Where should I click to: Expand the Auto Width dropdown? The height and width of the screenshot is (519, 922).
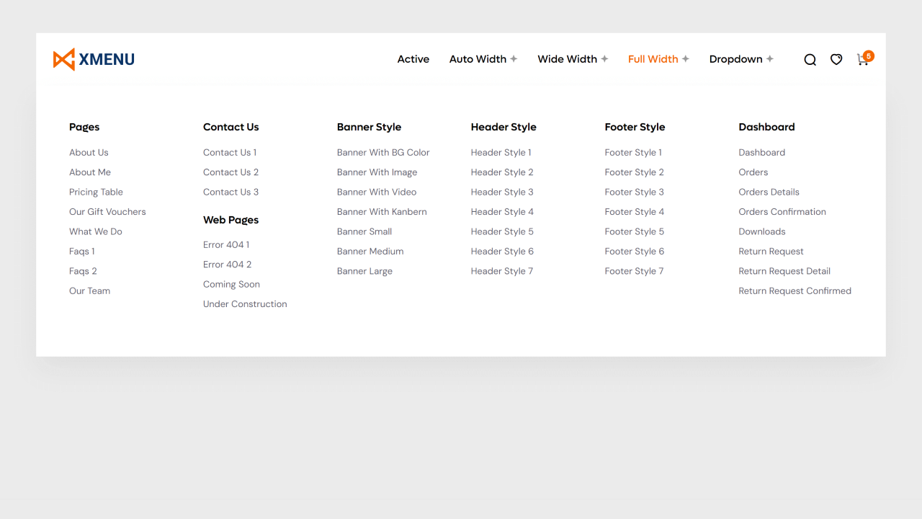pos(478,59)
